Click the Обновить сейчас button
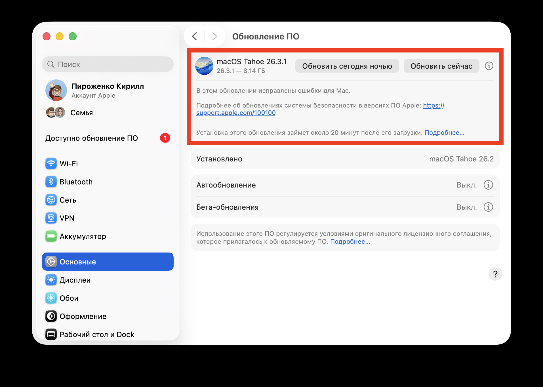 pyautogui.click(x=441, y=66)
